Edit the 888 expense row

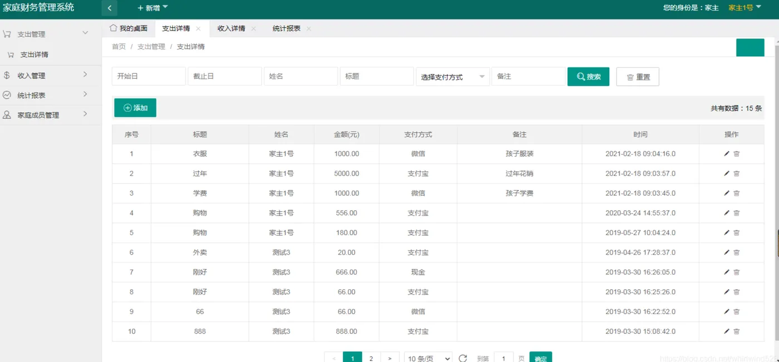(727, 331)
